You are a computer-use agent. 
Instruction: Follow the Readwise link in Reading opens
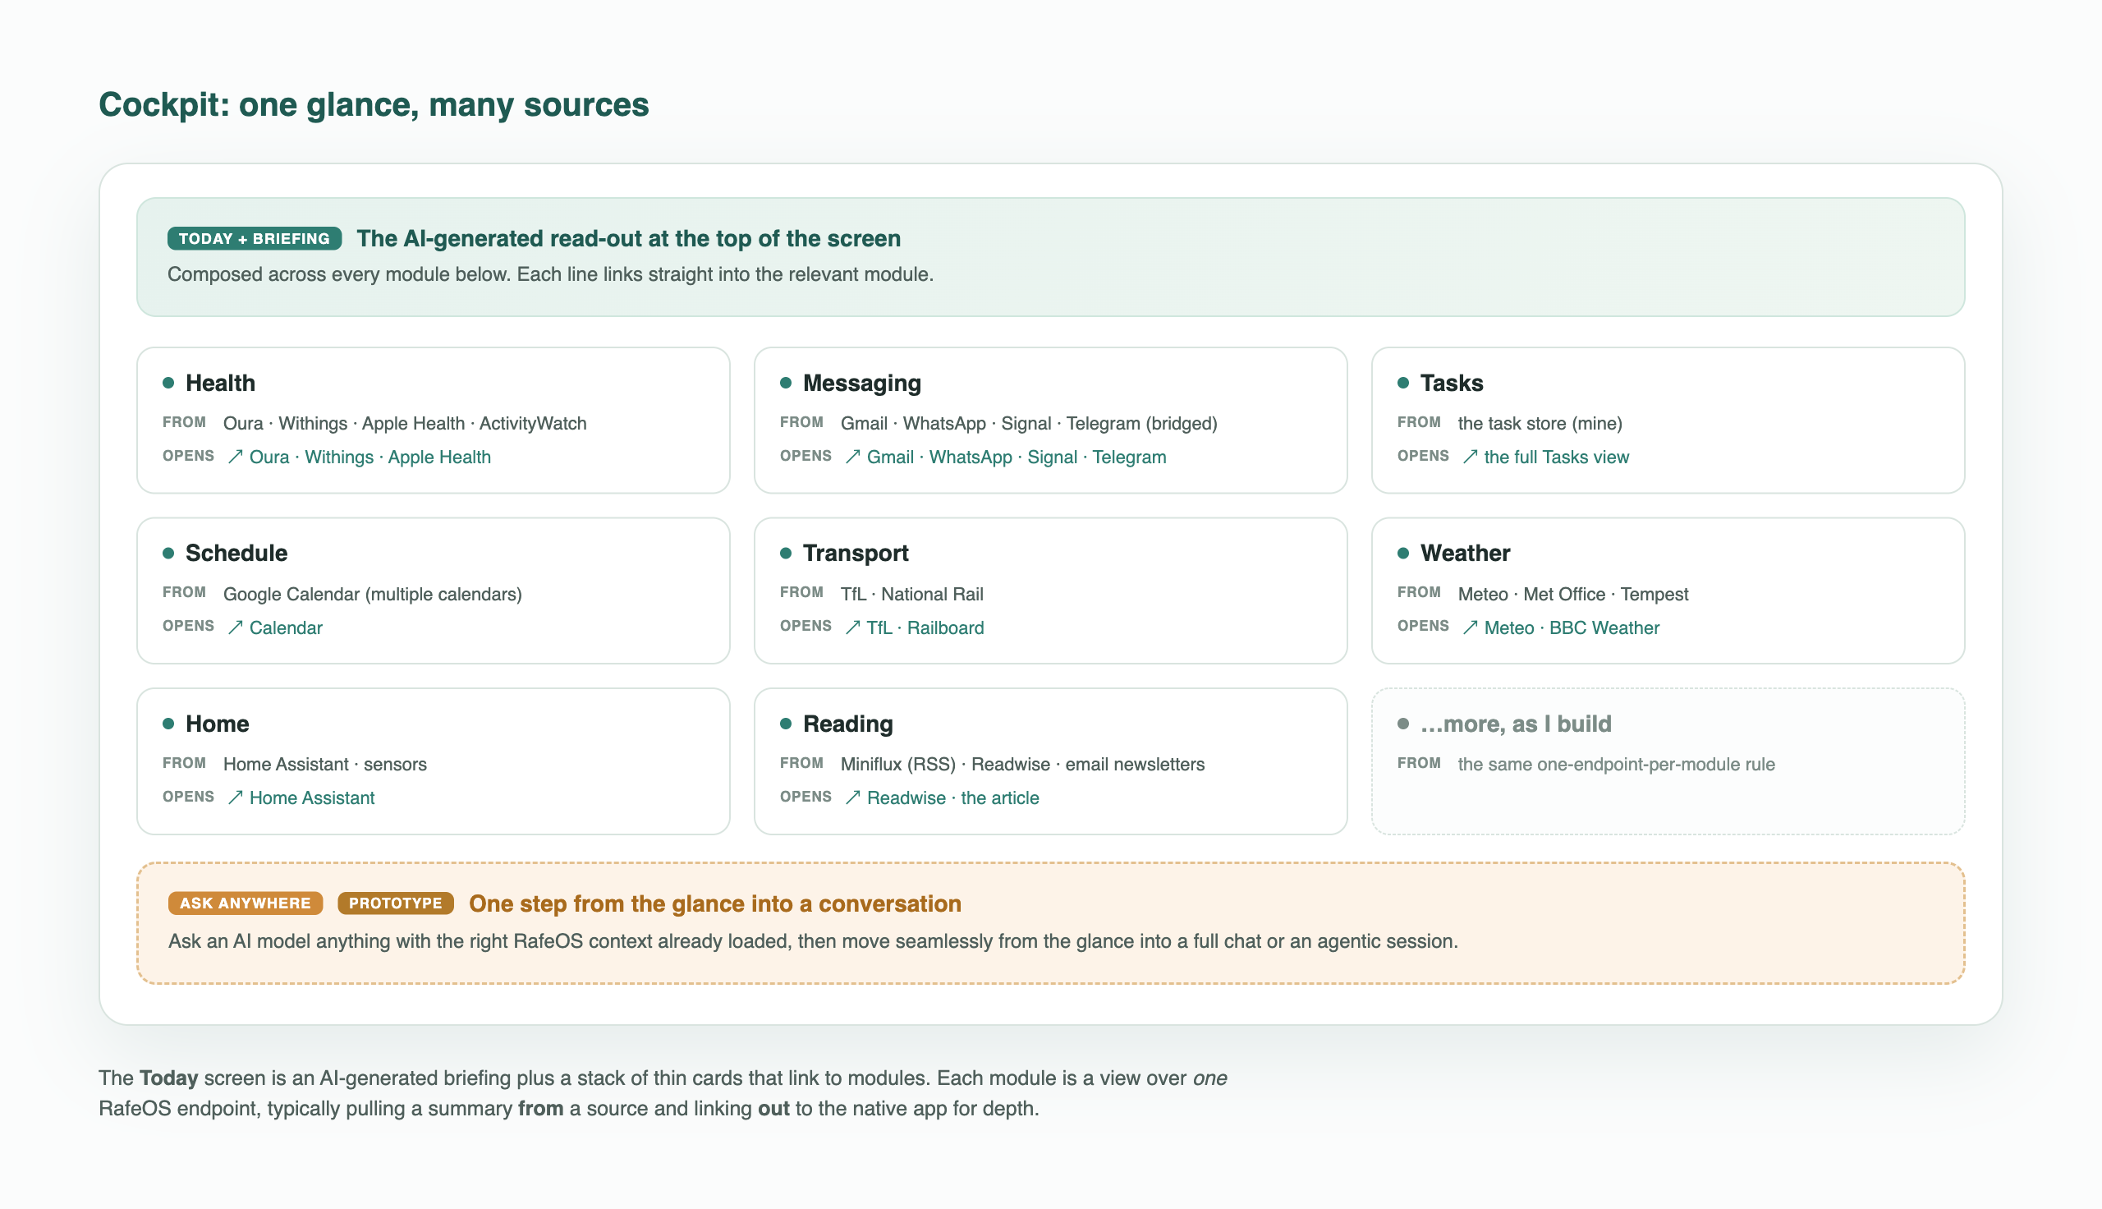(906, 798)
